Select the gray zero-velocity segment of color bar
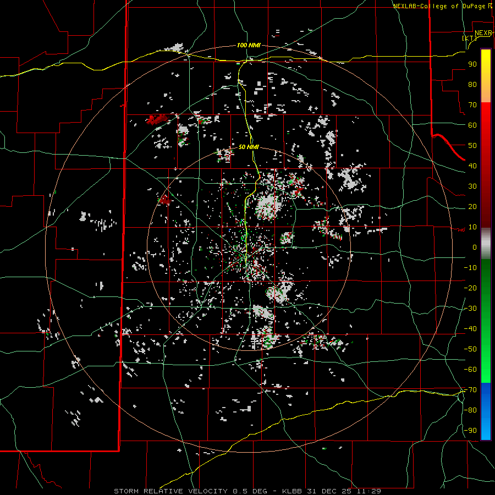Image resolution: width=495 pixels, height=495 pixels. (486, 244)
